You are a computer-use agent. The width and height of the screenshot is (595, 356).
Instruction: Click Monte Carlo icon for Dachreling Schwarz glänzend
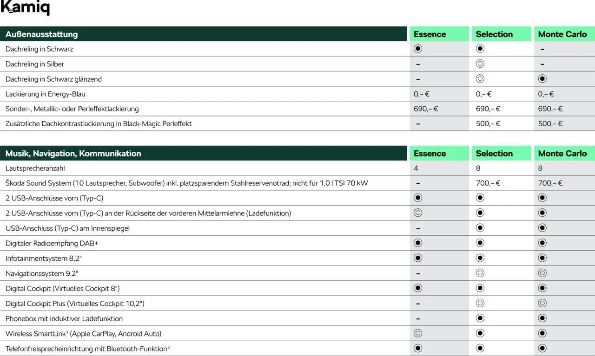(542, 79)
